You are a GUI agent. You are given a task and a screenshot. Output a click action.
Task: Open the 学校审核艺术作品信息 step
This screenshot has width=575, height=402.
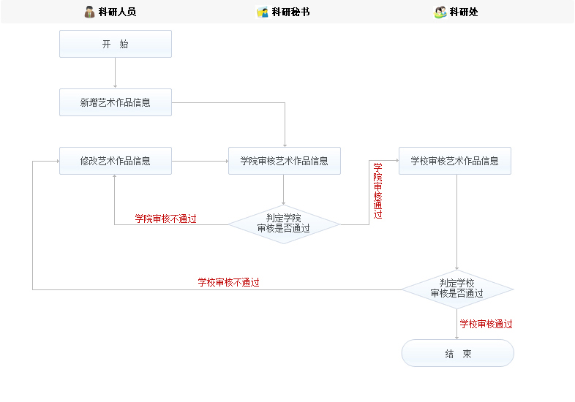click(x=454, y=161)
